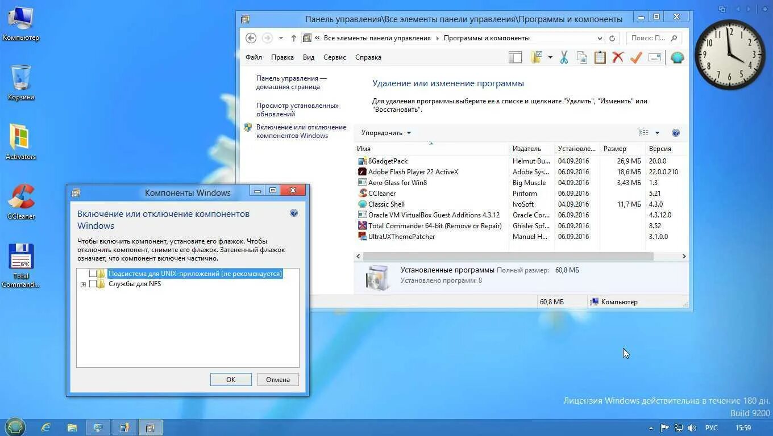Click the search box Поиск field
The height and width of the screenshot is (436, 773).
coord(654,38)
